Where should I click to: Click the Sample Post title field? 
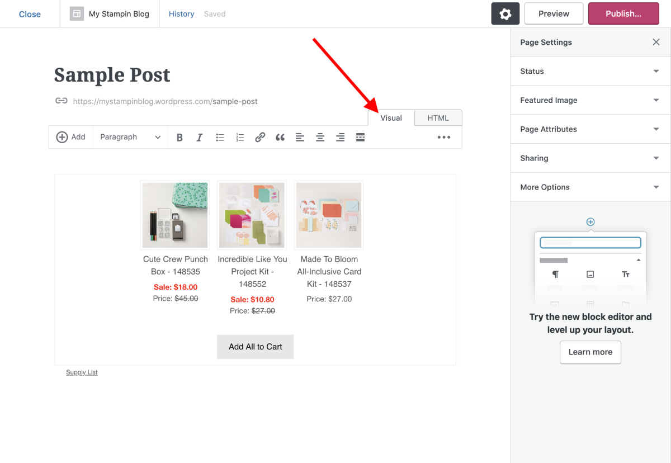pyautogui.click(x=112, y=75)
